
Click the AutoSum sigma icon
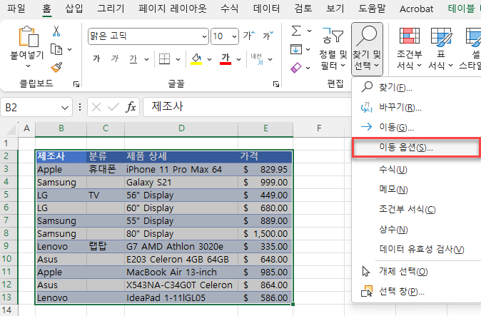[296, 31]
